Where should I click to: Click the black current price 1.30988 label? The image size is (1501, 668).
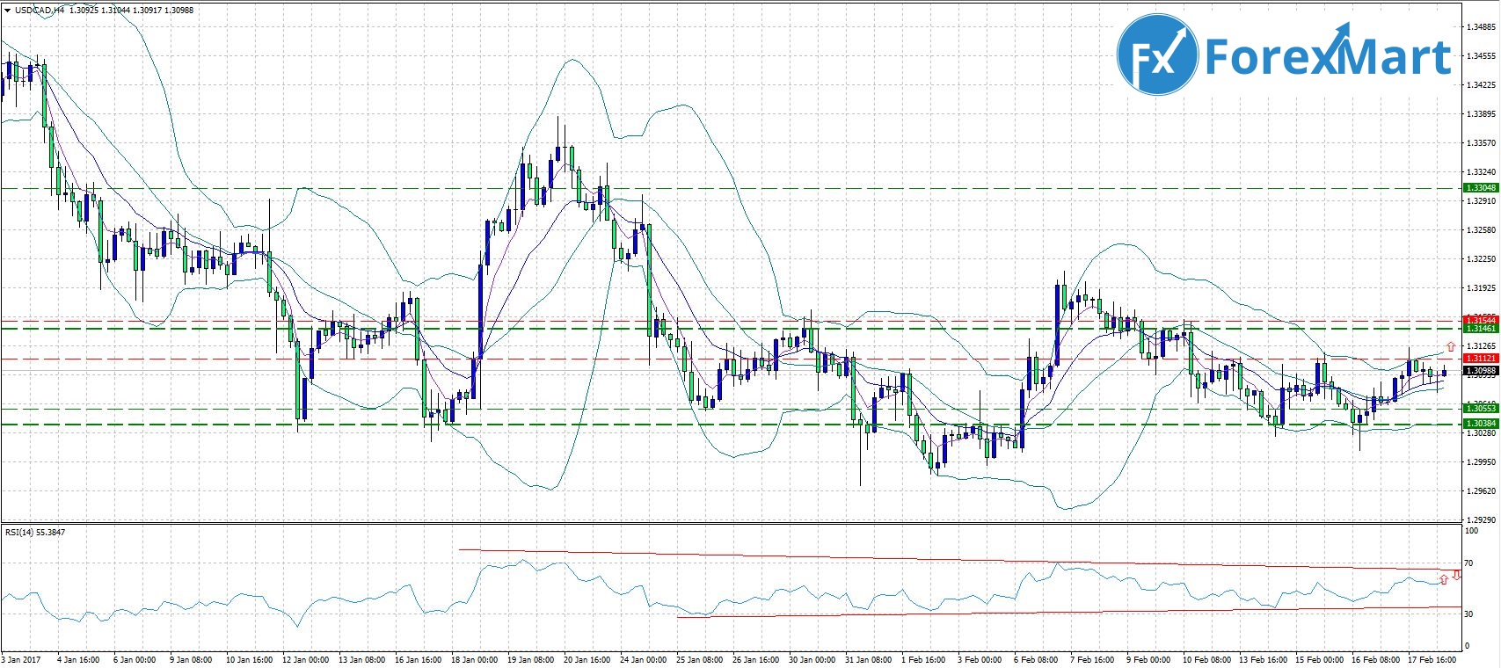tap(1480, 371)
